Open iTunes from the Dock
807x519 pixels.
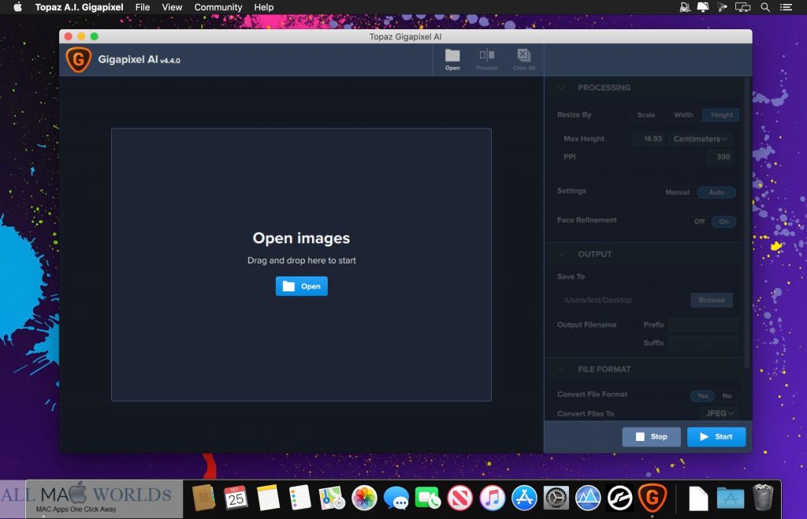pos(492,498)
